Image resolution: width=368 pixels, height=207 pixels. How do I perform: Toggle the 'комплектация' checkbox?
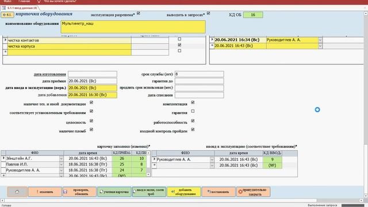(193, 102)
